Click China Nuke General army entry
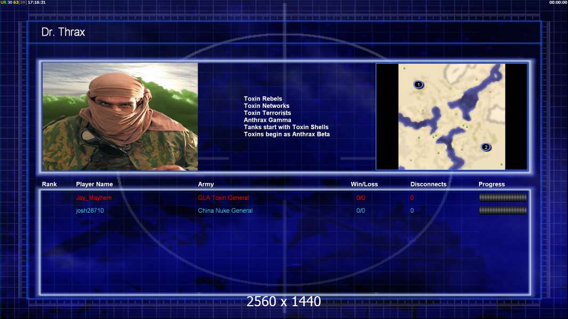This screenshot has width=568, height=319. coord(225,211)
